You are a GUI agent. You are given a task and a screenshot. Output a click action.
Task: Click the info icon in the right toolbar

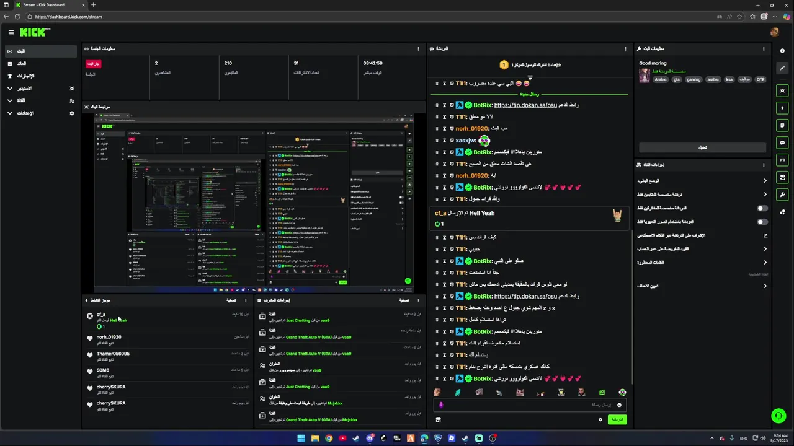[x=782, y=51]
